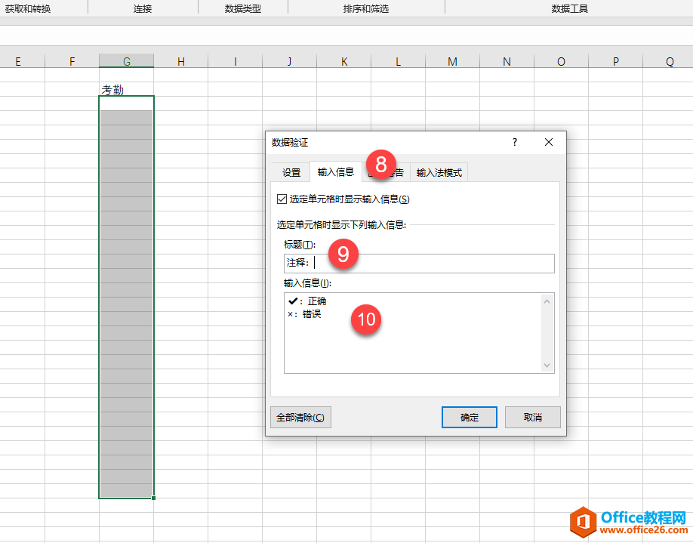Click the dialog help question mark icon

514,142
